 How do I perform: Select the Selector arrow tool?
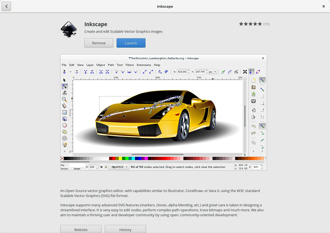65,80
